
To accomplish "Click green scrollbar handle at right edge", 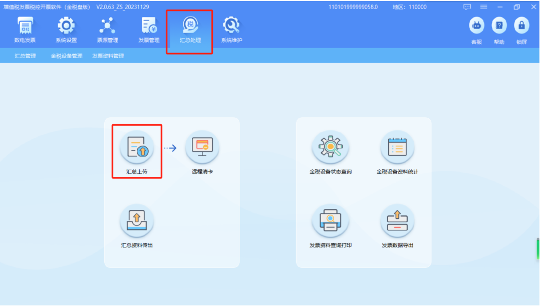I will (x=538, y=249).
